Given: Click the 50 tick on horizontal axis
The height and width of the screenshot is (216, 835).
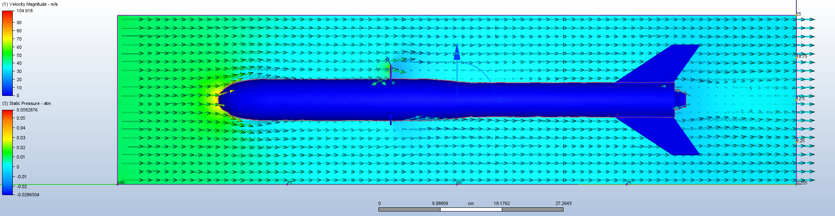Looking at the screenshot, I should pyautogui.click(x=459, y=183).
